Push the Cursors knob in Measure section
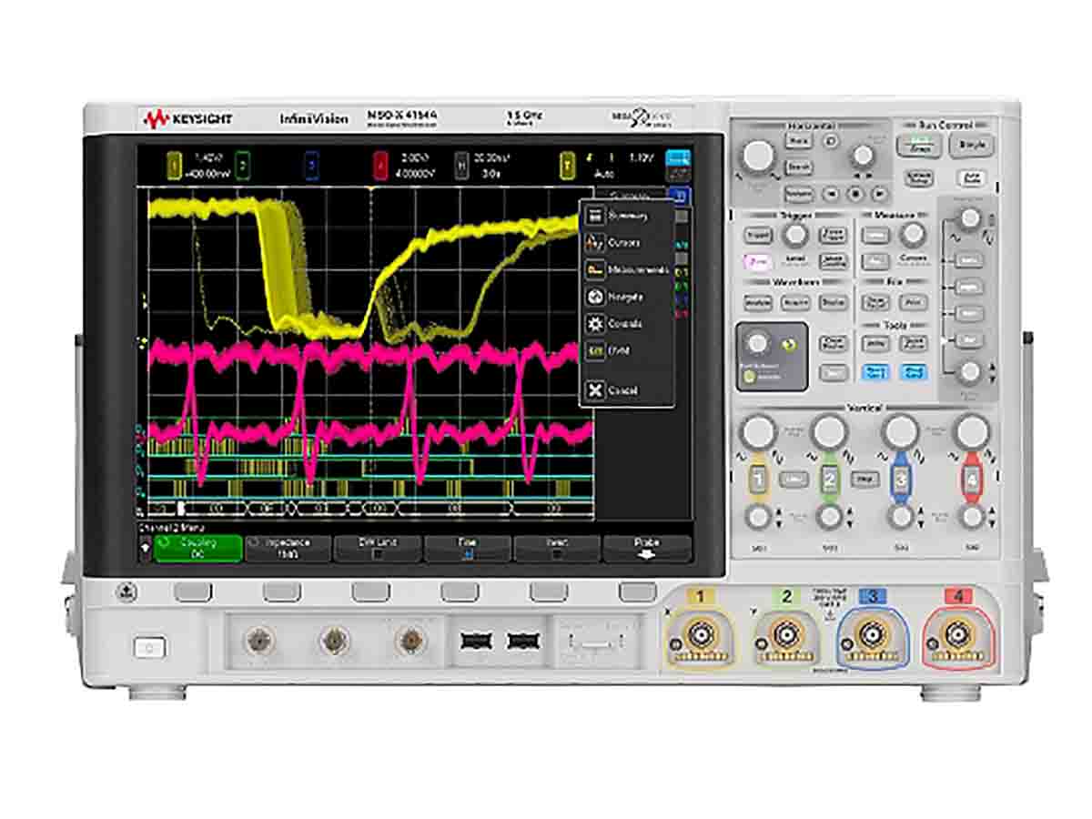This screenshot has height=819, width=1092. [x=913, y=235]
